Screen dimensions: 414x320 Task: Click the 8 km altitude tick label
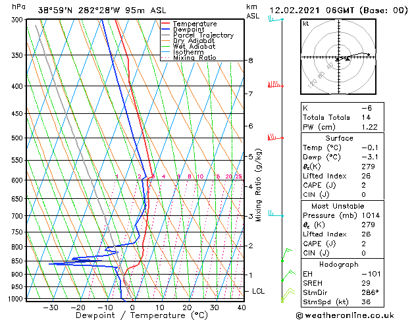(251, 61)
